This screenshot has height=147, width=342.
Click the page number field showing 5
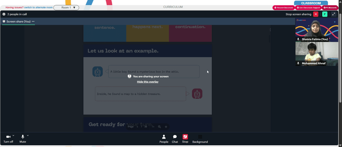[x=137, y=127]
